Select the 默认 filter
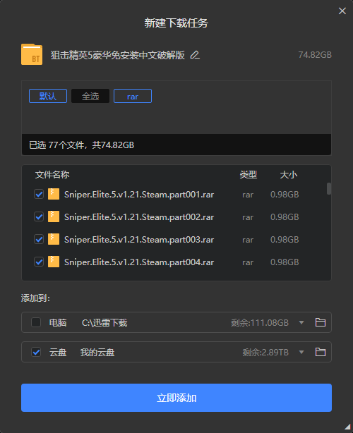353x433 pixels. (x=48, y=96)
